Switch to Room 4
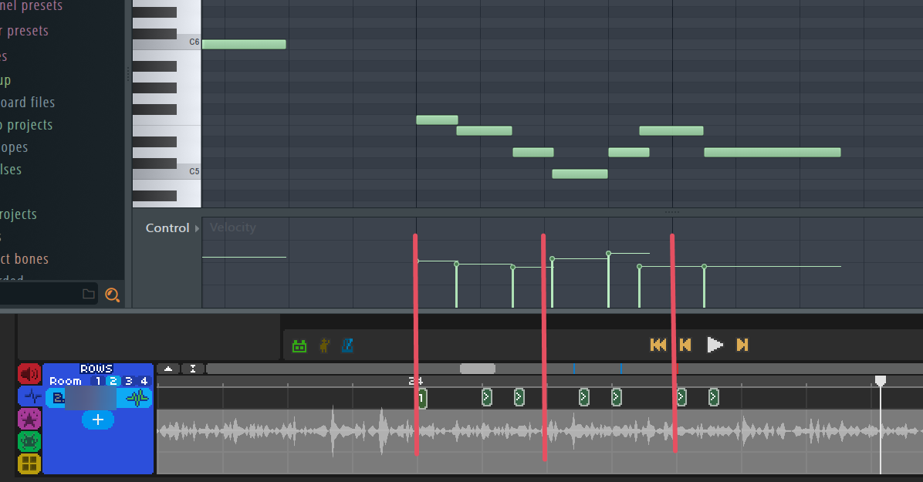The height and width of the screenshot is (482, 923). point(144,381)
